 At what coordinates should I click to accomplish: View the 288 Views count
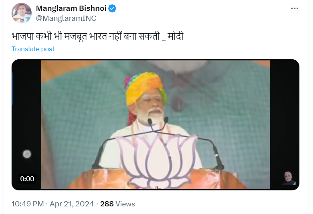(117, 204)
